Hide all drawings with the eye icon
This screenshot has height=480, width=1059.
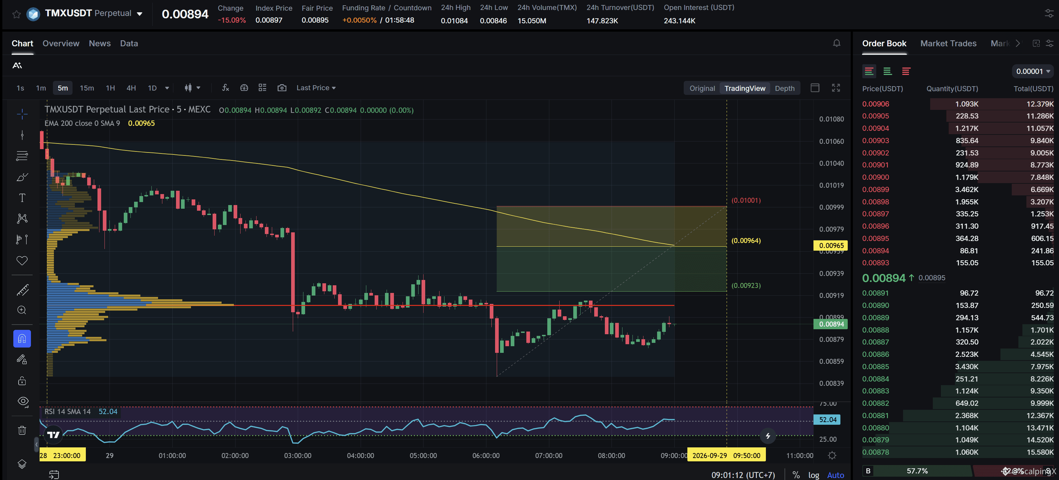point(23,401)
